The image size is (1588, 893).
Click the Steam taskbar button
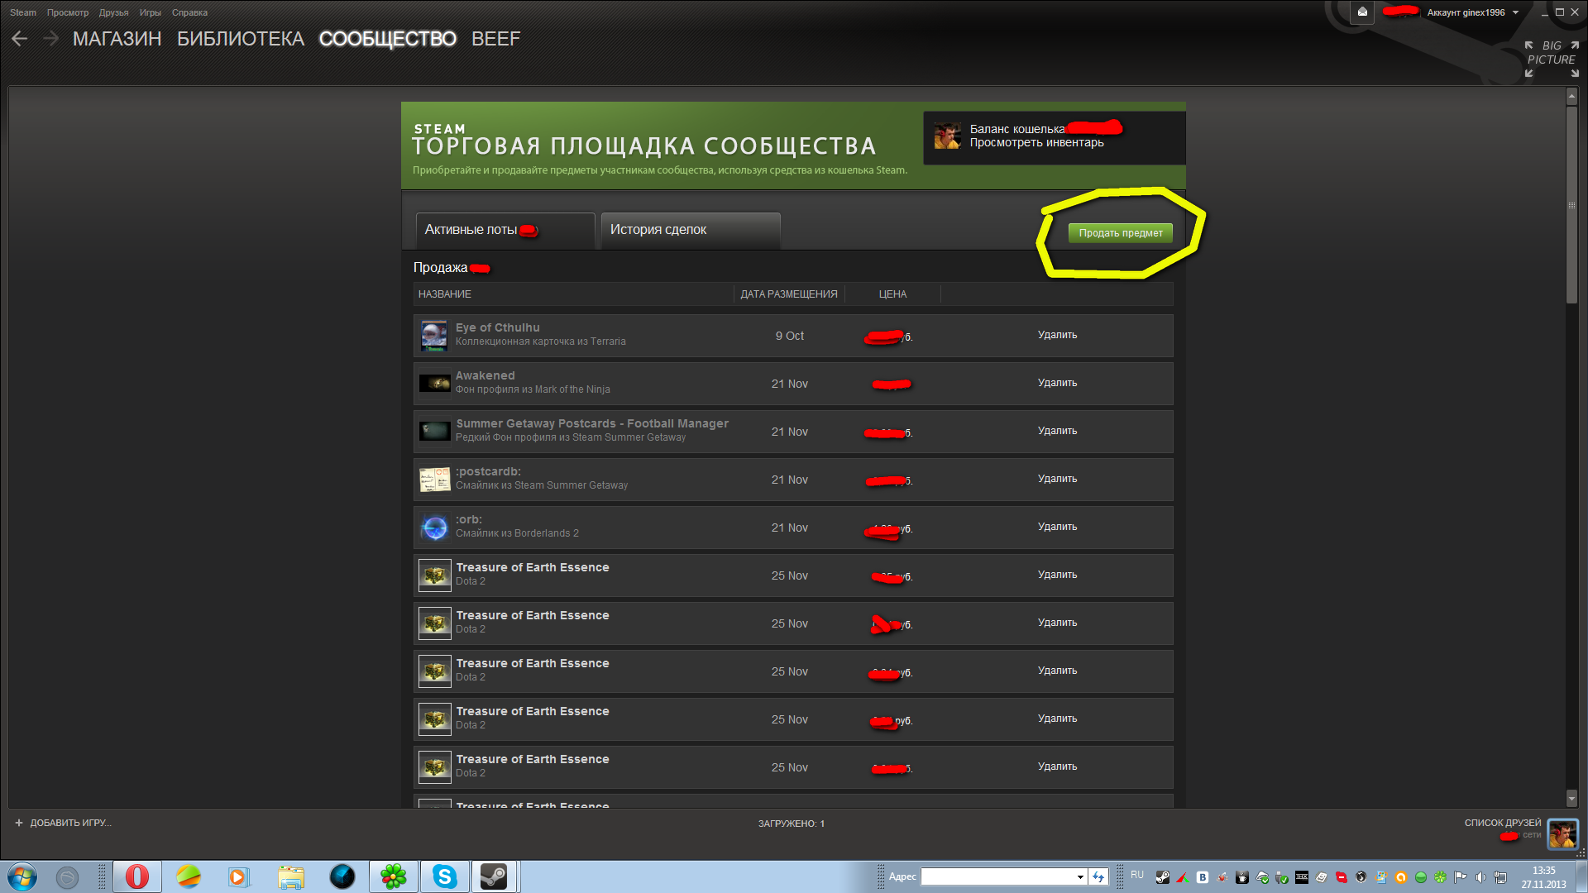(495, 876)
